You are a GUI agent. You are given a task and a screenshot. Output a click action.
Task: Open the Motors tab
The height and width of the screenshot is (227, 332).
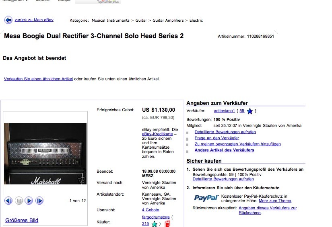43,1
